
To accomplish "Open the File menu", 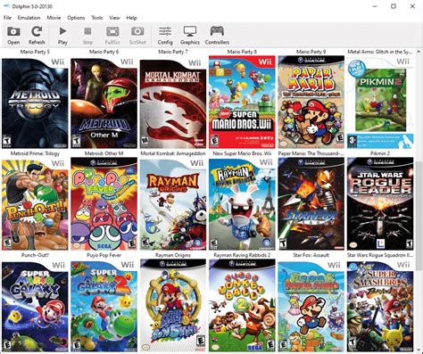I will click(x=7, y=18).
